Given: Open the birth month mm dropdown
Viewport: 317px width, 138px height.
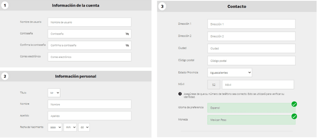Looking at the screenshot, I should (70, 127).
